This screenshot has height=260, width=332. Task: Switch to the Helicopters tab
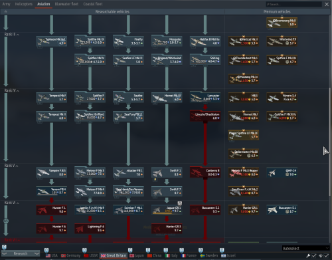point(24,4)
